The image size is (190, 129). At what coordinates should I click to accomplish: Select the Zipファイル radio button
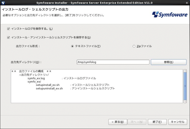click(x=134, y=46)
